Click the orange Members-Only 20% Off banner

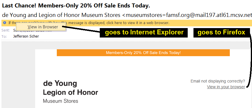pos(143,53)
